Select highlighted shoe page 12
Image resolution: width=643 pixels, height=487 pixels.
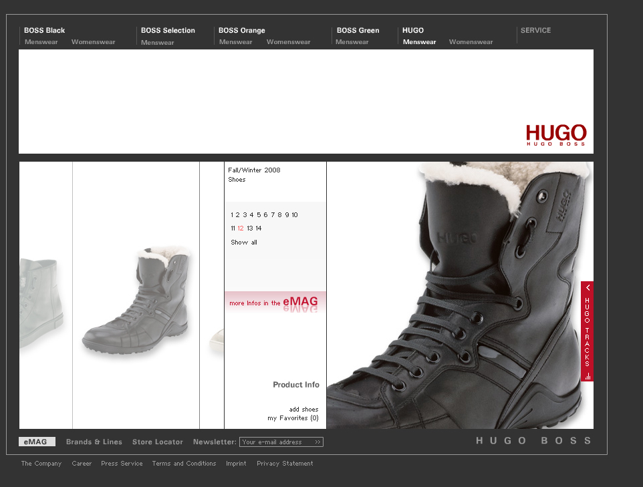click(x=241, y=228)
